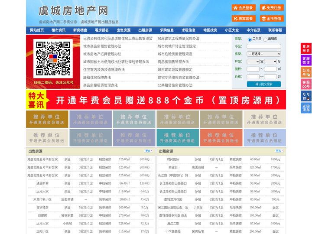This screenshot has height=234, width=312.
Task: Open the 虞城房地产网二手房信息 header link
Action: (58, 22)
